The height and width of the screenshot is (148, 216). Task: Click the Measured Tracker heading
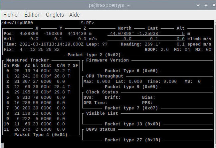(28, 60)
